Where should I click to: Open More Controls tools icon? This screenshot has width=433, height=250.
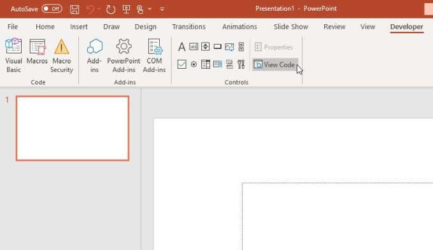pos(241,64)
